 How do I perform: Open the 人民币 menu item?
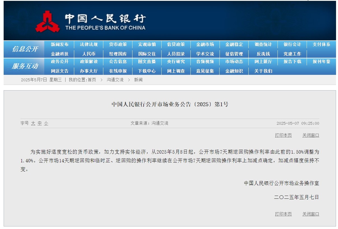[89, 54]
